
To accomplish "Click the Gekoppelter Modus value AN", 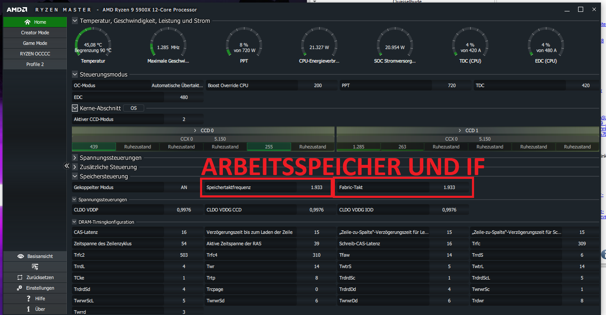I will click(x=184, y=187).
